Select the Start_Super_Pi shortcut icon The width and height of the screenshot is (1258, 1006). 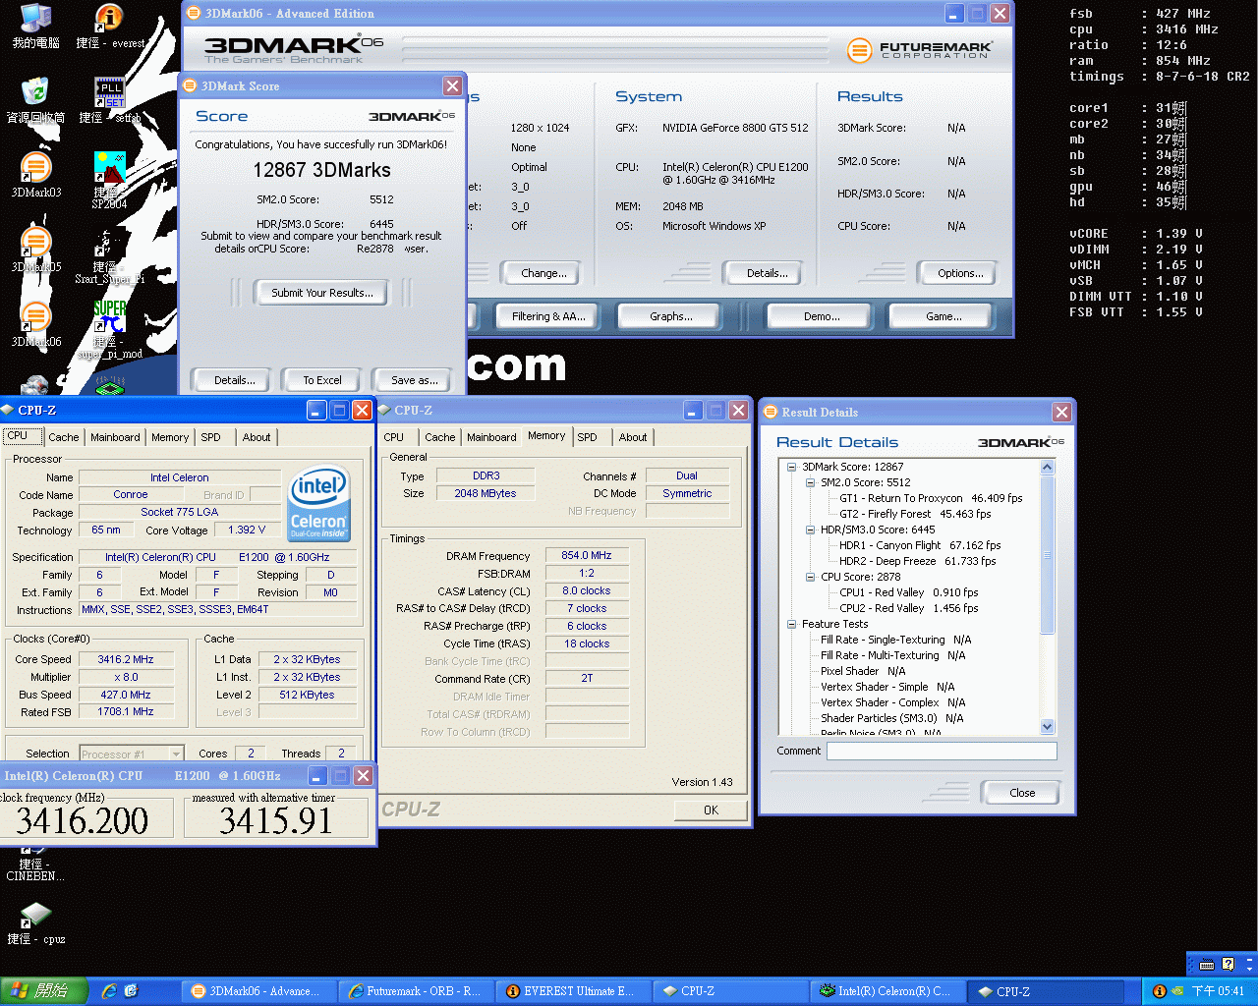tap(109, 255)
